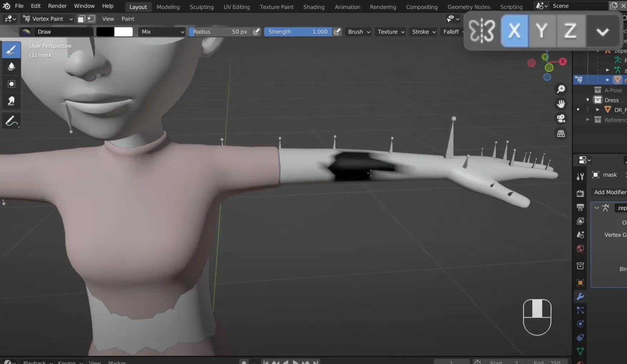Open the World properties tab
The width and height of the screenshot is (627, 364).
[580, 248]
